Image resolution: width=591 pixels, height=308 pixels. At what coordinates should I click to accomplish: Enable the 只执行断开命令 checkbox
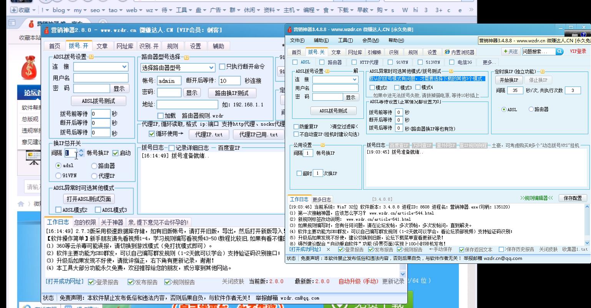point(222,66)
